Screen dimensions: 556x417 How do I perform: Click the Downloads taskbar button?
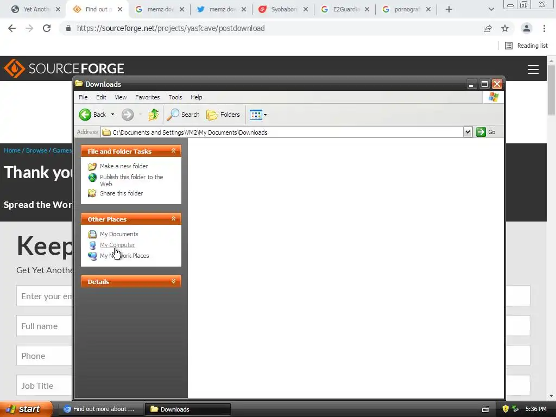click(187, 409)
